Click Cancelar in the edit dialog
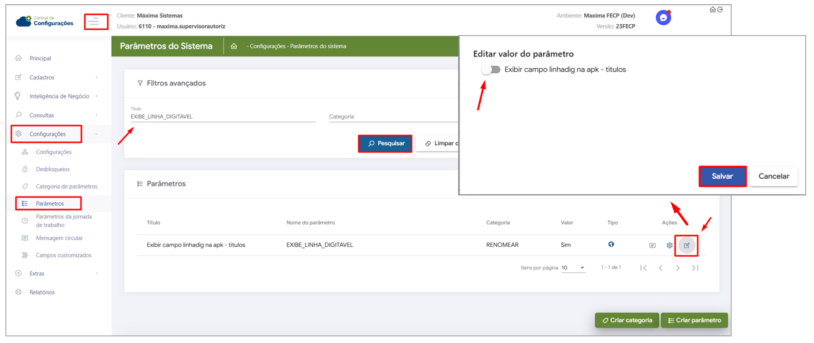Screen dimensions: 814x343 (x=774, y=176)
